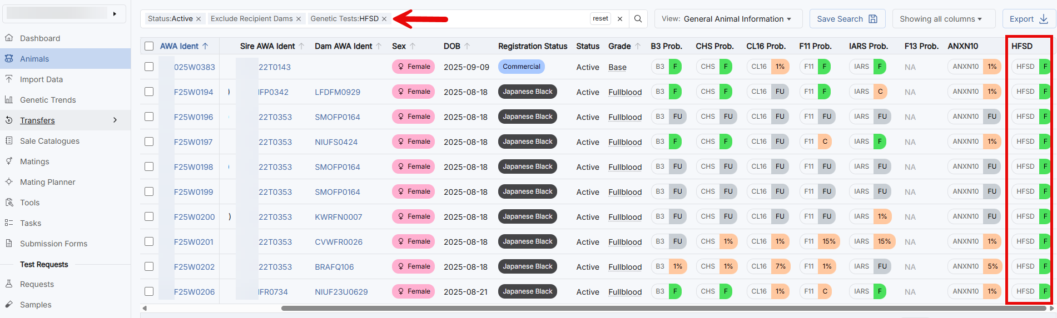The image size is (1057, 318).
Task: Open the Dashboard home icon
Action: (9, 38)
